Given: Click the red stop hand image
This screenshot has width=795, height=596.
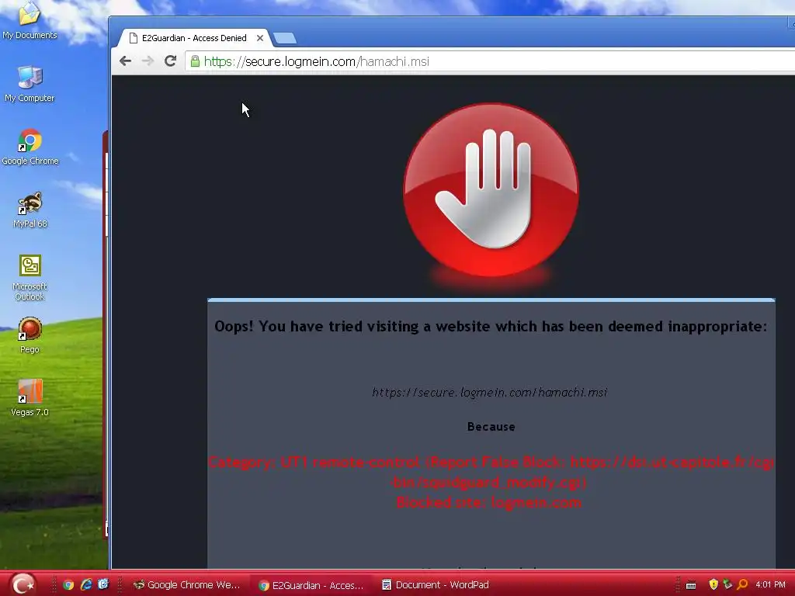Looking at the screenshot, I should pos(491,190).
